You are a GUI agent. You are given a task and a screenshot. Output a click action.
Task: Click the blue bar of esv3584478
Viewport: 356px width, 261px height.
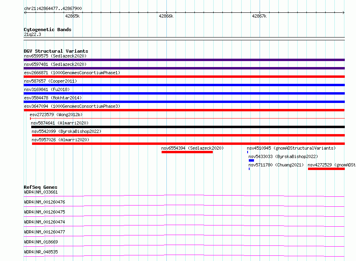pyautogui.click(x=184, y=102)
